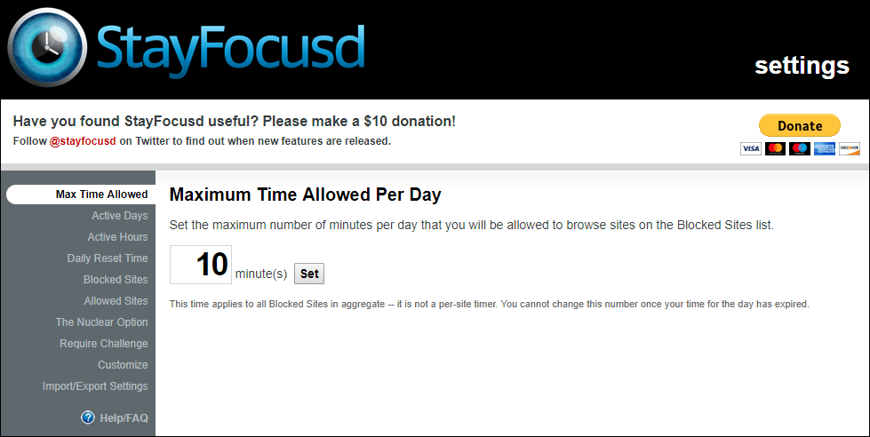The image size is (870, 437).
Task: Open the Require Challenge section
Action: (104, 344)
